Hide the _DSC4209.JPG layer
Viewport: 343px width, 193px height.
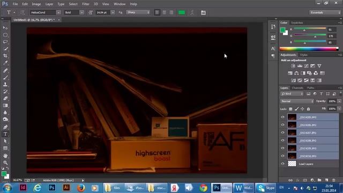coord(282,148)
